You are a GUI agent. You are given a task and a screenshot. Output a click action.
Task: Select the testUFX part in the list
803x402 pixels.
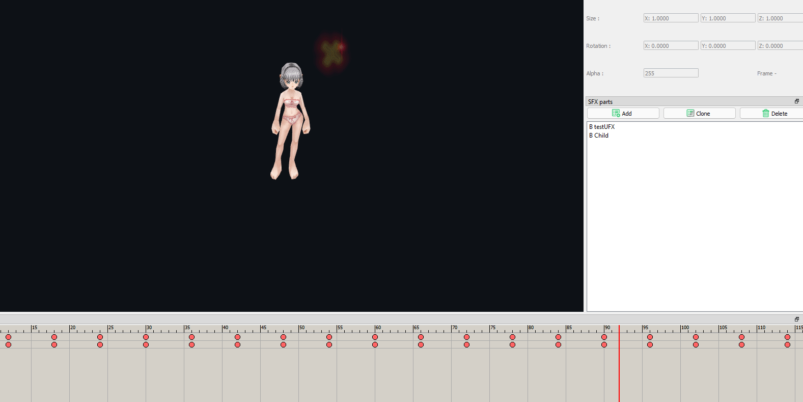[602, 127]
